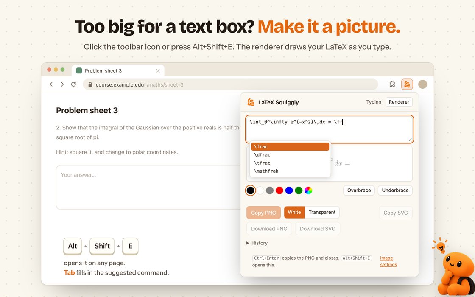Screen dimensions: 475x297
Task: Click Download SVG
Action: [318, 229]
